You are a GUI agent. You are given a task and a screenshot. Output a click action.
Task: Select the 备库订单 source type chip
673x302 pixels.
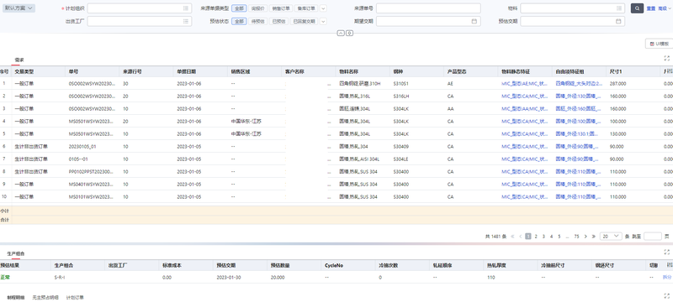pos(306,8)
